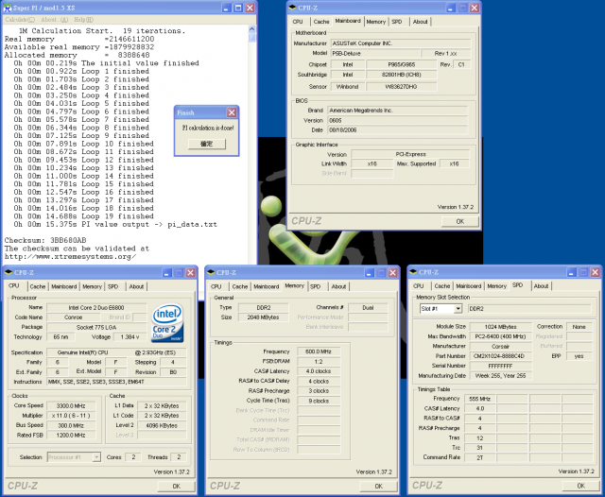Switch to Mainboard tab in CPU window

[x=64, y=286]
